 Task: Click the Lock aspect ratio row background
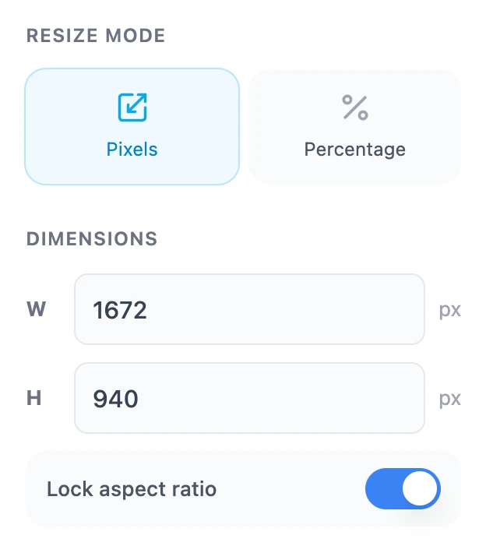click(x=243, y=489)
